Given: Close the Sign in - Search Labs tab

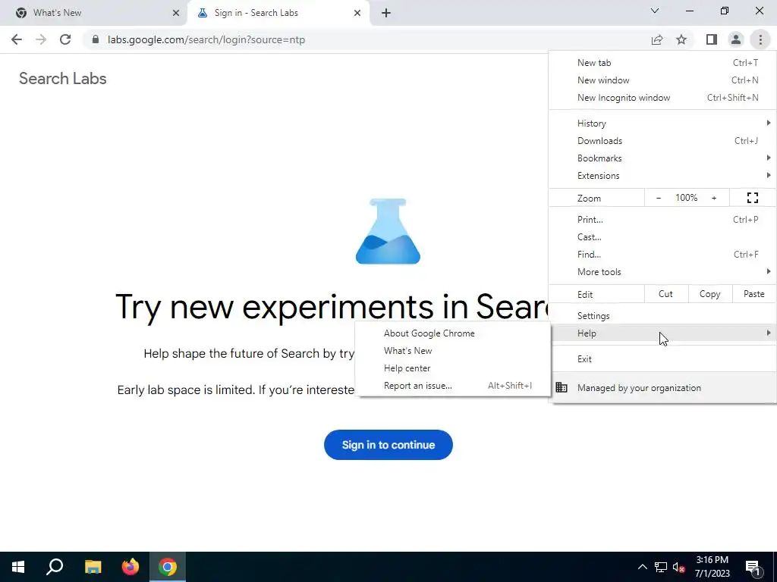Looking at the screenshot, I should tap(357, 13).
